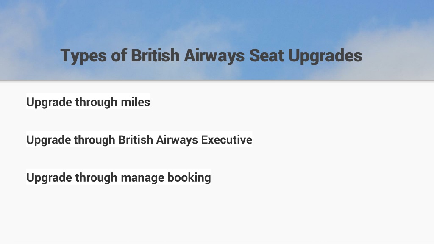This screenshot has width=434, height=244.
Task: Click 'British' in the second bullet line
Action: pyautogui.click(x=136, y=139)
